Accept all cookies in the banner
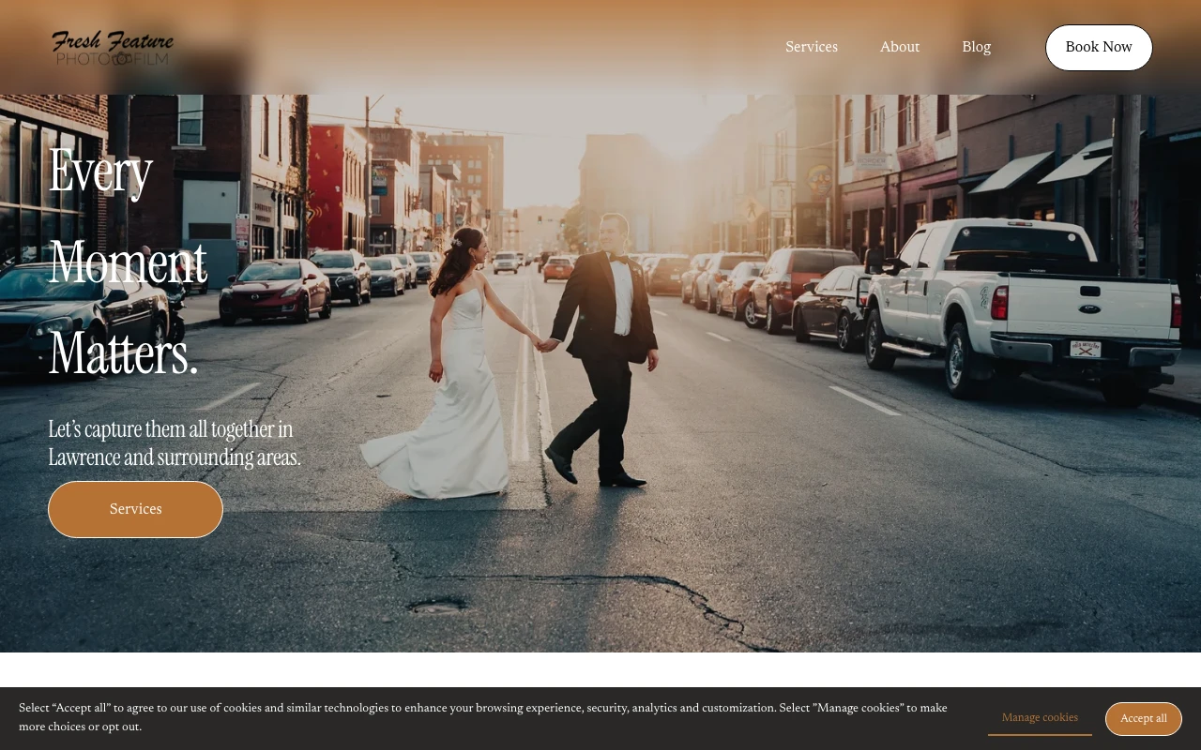The image size is (1201, 750). [1143, 719]
